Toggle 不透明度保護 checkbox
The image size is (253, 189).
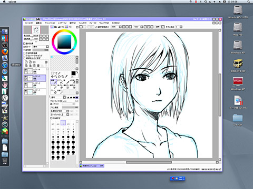(24, 53)
